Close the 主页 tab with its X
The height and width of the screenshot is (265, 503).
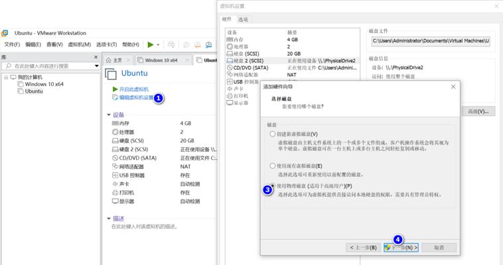point(128,60)
